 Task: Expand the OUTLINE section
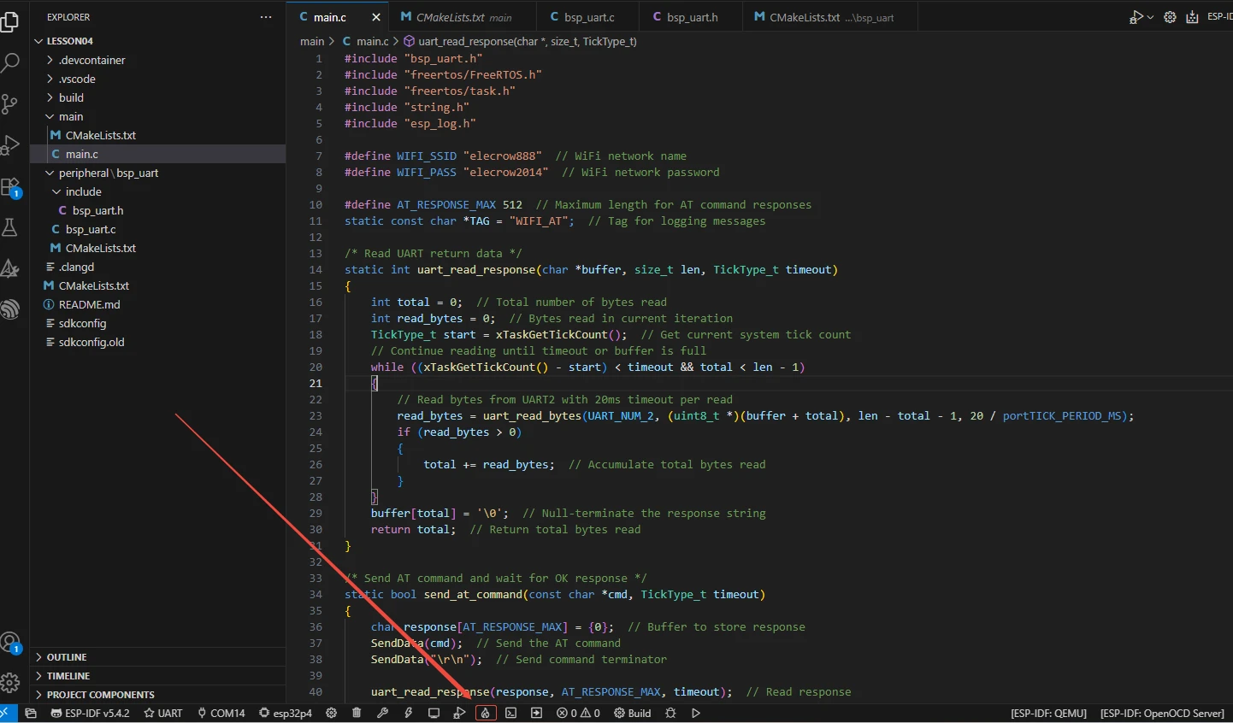click(x=67, y=657)
